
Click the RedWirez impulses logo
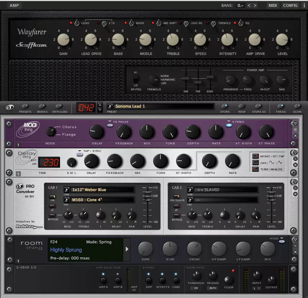[29, 227]
